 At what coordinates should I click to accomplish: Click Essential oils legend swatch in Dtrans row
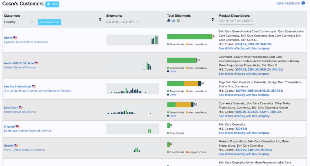pyautogui.click(x=168, y=44)
